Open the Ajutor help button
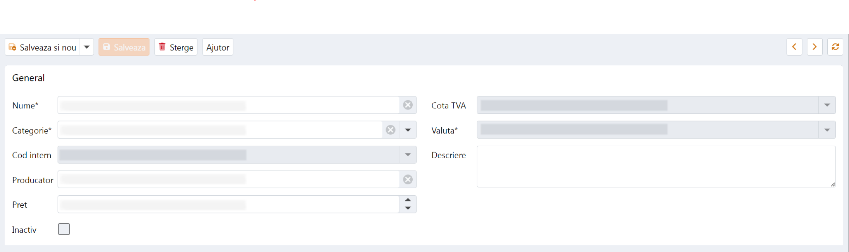 (218, 47)
